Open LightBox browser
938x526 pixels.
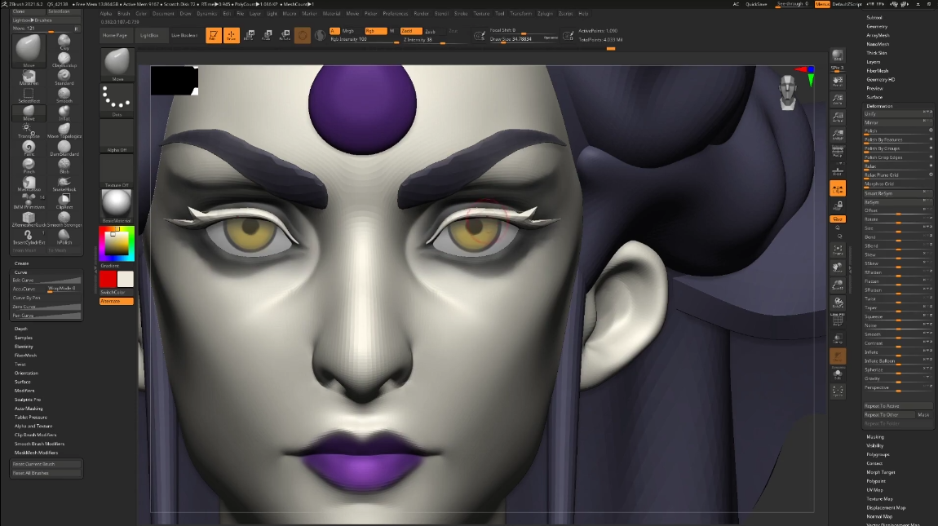pos(149,35)
